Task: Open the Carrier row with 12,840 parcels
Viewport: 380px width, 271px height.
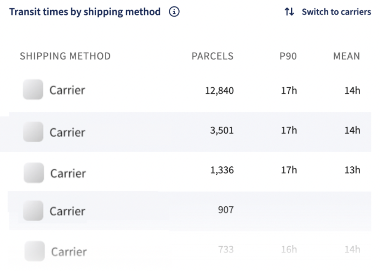Action: tap(190, 90)
